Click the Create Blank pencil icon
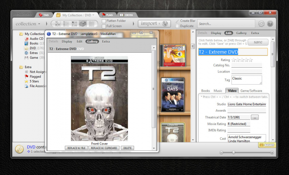289x175 pixels. tap(177, 21)
